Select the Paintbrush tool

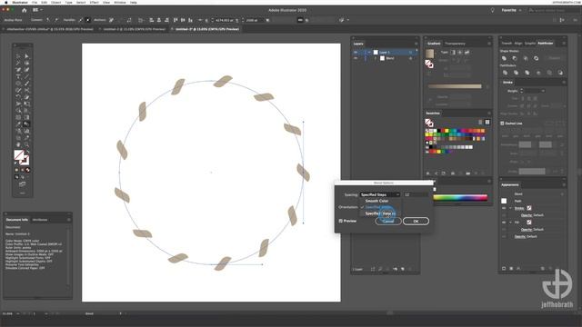(26, 84)
